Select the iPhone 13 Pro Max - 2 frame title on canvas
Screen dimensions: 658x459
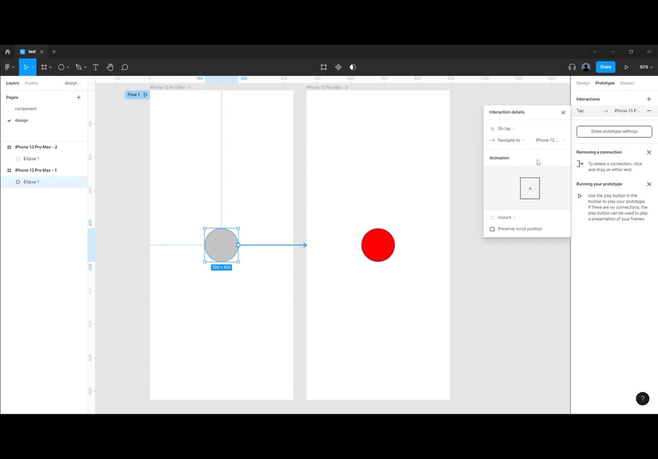[327, 87]
